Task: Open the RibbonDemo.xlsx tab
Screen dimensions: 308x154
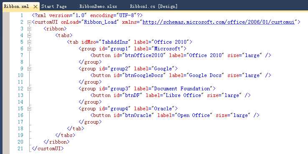Action: click(x=98, y=7)
